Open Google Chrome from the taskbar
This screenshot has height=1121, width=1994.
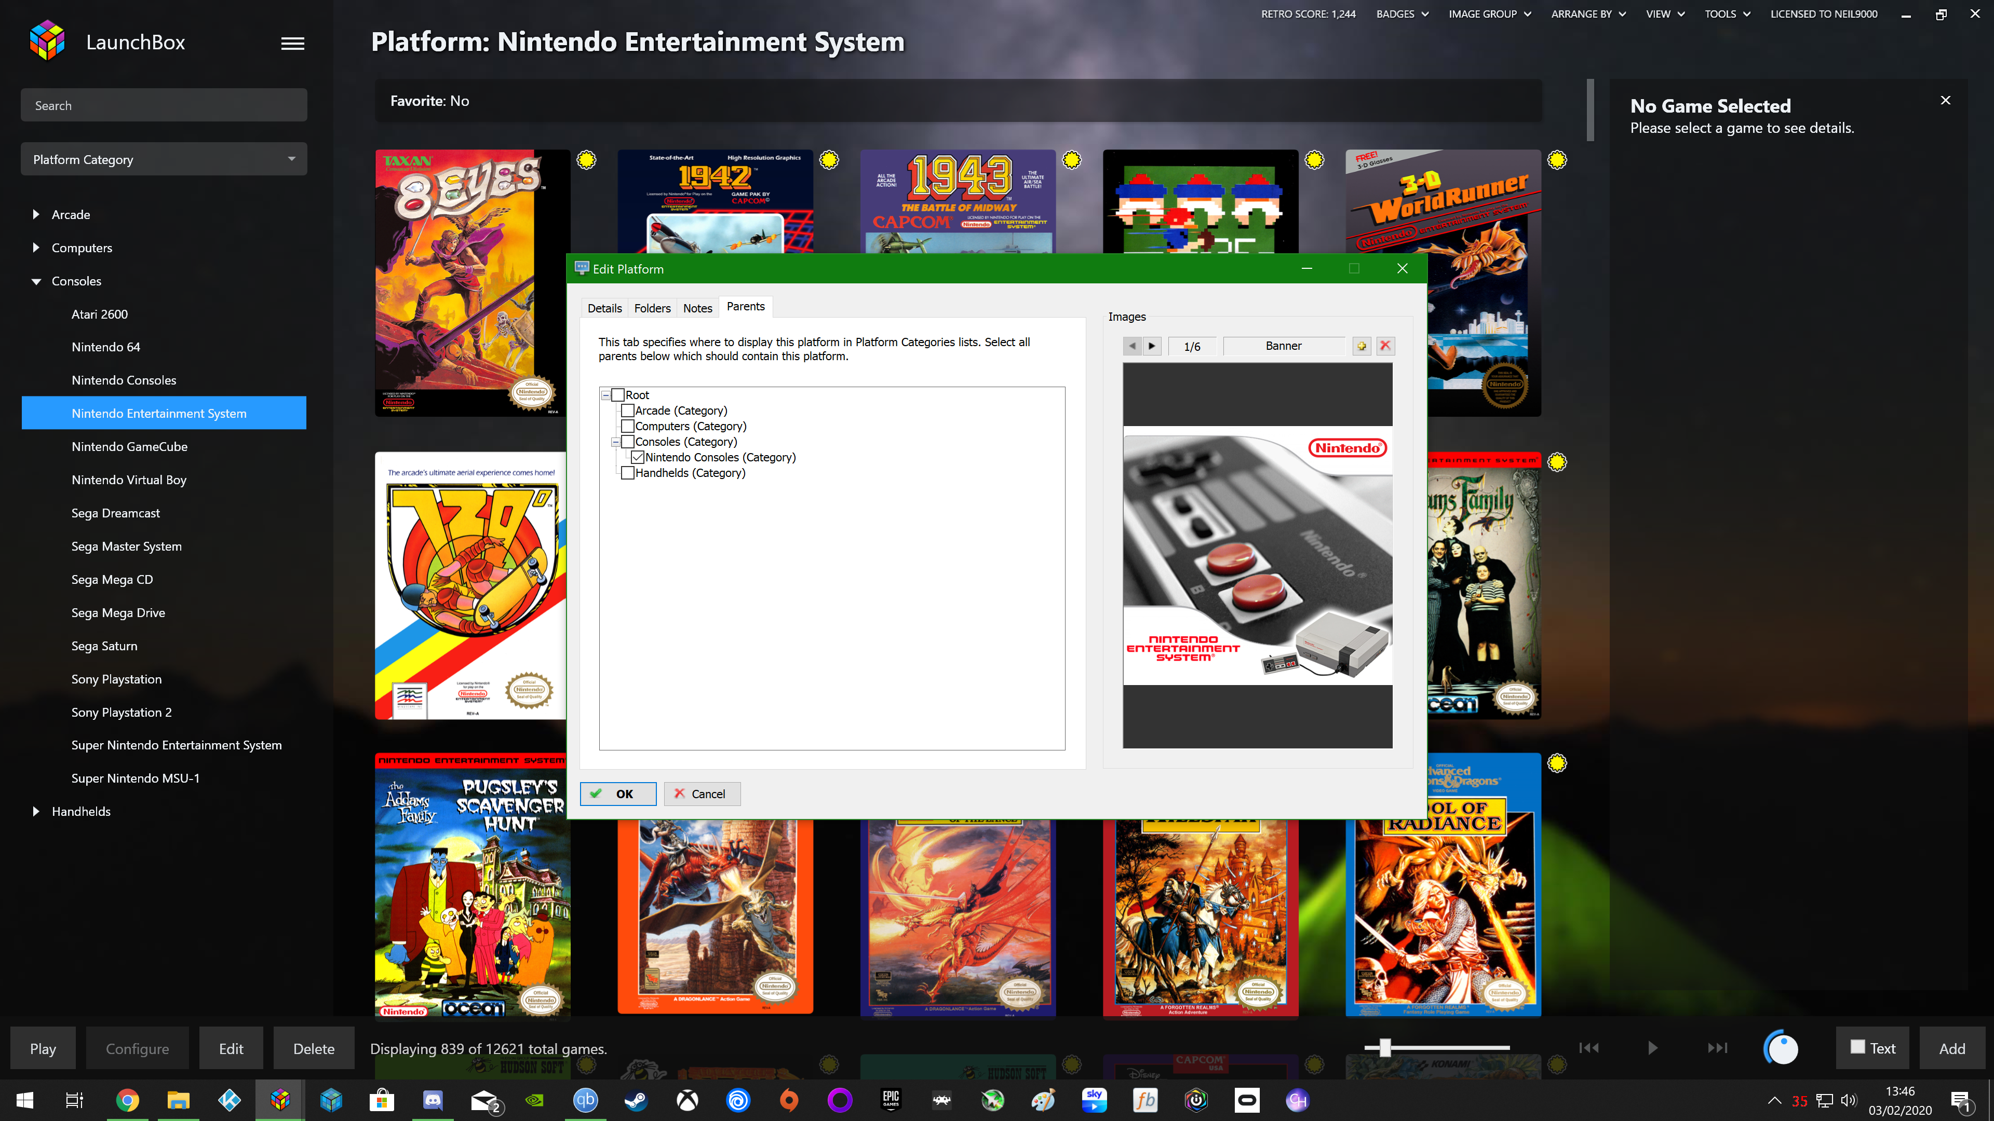(x=128, y=1100)
